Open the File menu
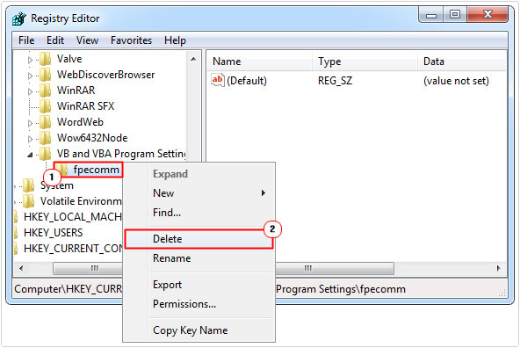Viewport: 520px width, 348px height. click(26, 40)
